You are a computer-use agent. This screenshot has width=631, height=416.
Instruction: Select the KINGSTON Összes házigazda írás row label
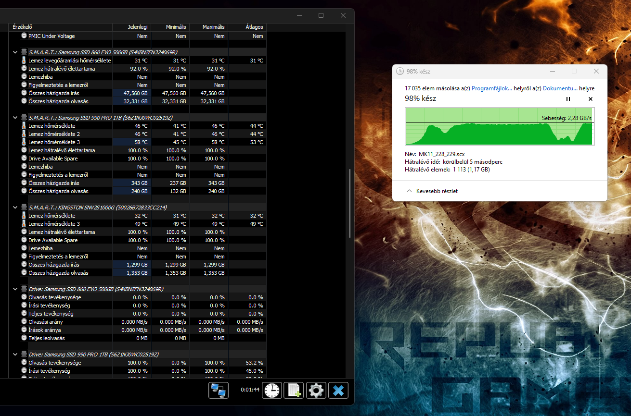point(54,265)
